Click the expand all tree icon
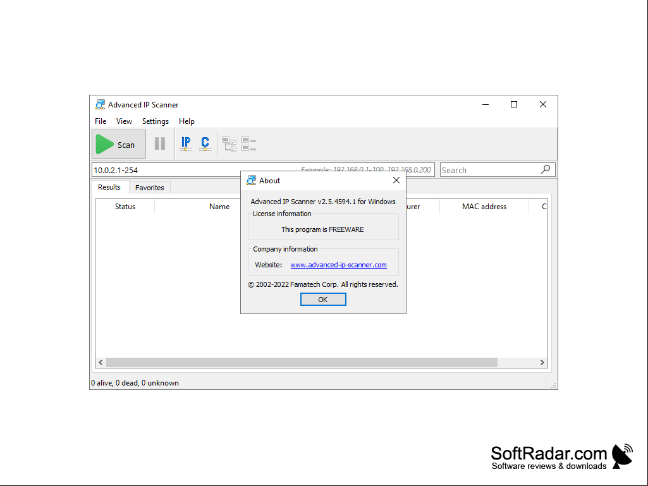The height and width of the screenshot is (486, 648). tap(229, 144)
